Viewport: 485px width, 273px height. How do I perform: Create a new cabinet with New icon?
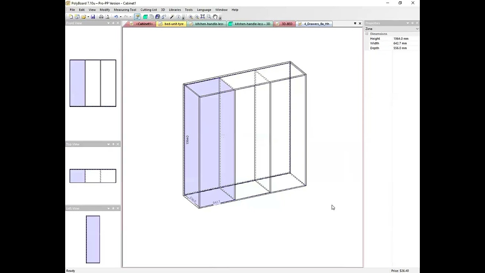click(71, 17)
